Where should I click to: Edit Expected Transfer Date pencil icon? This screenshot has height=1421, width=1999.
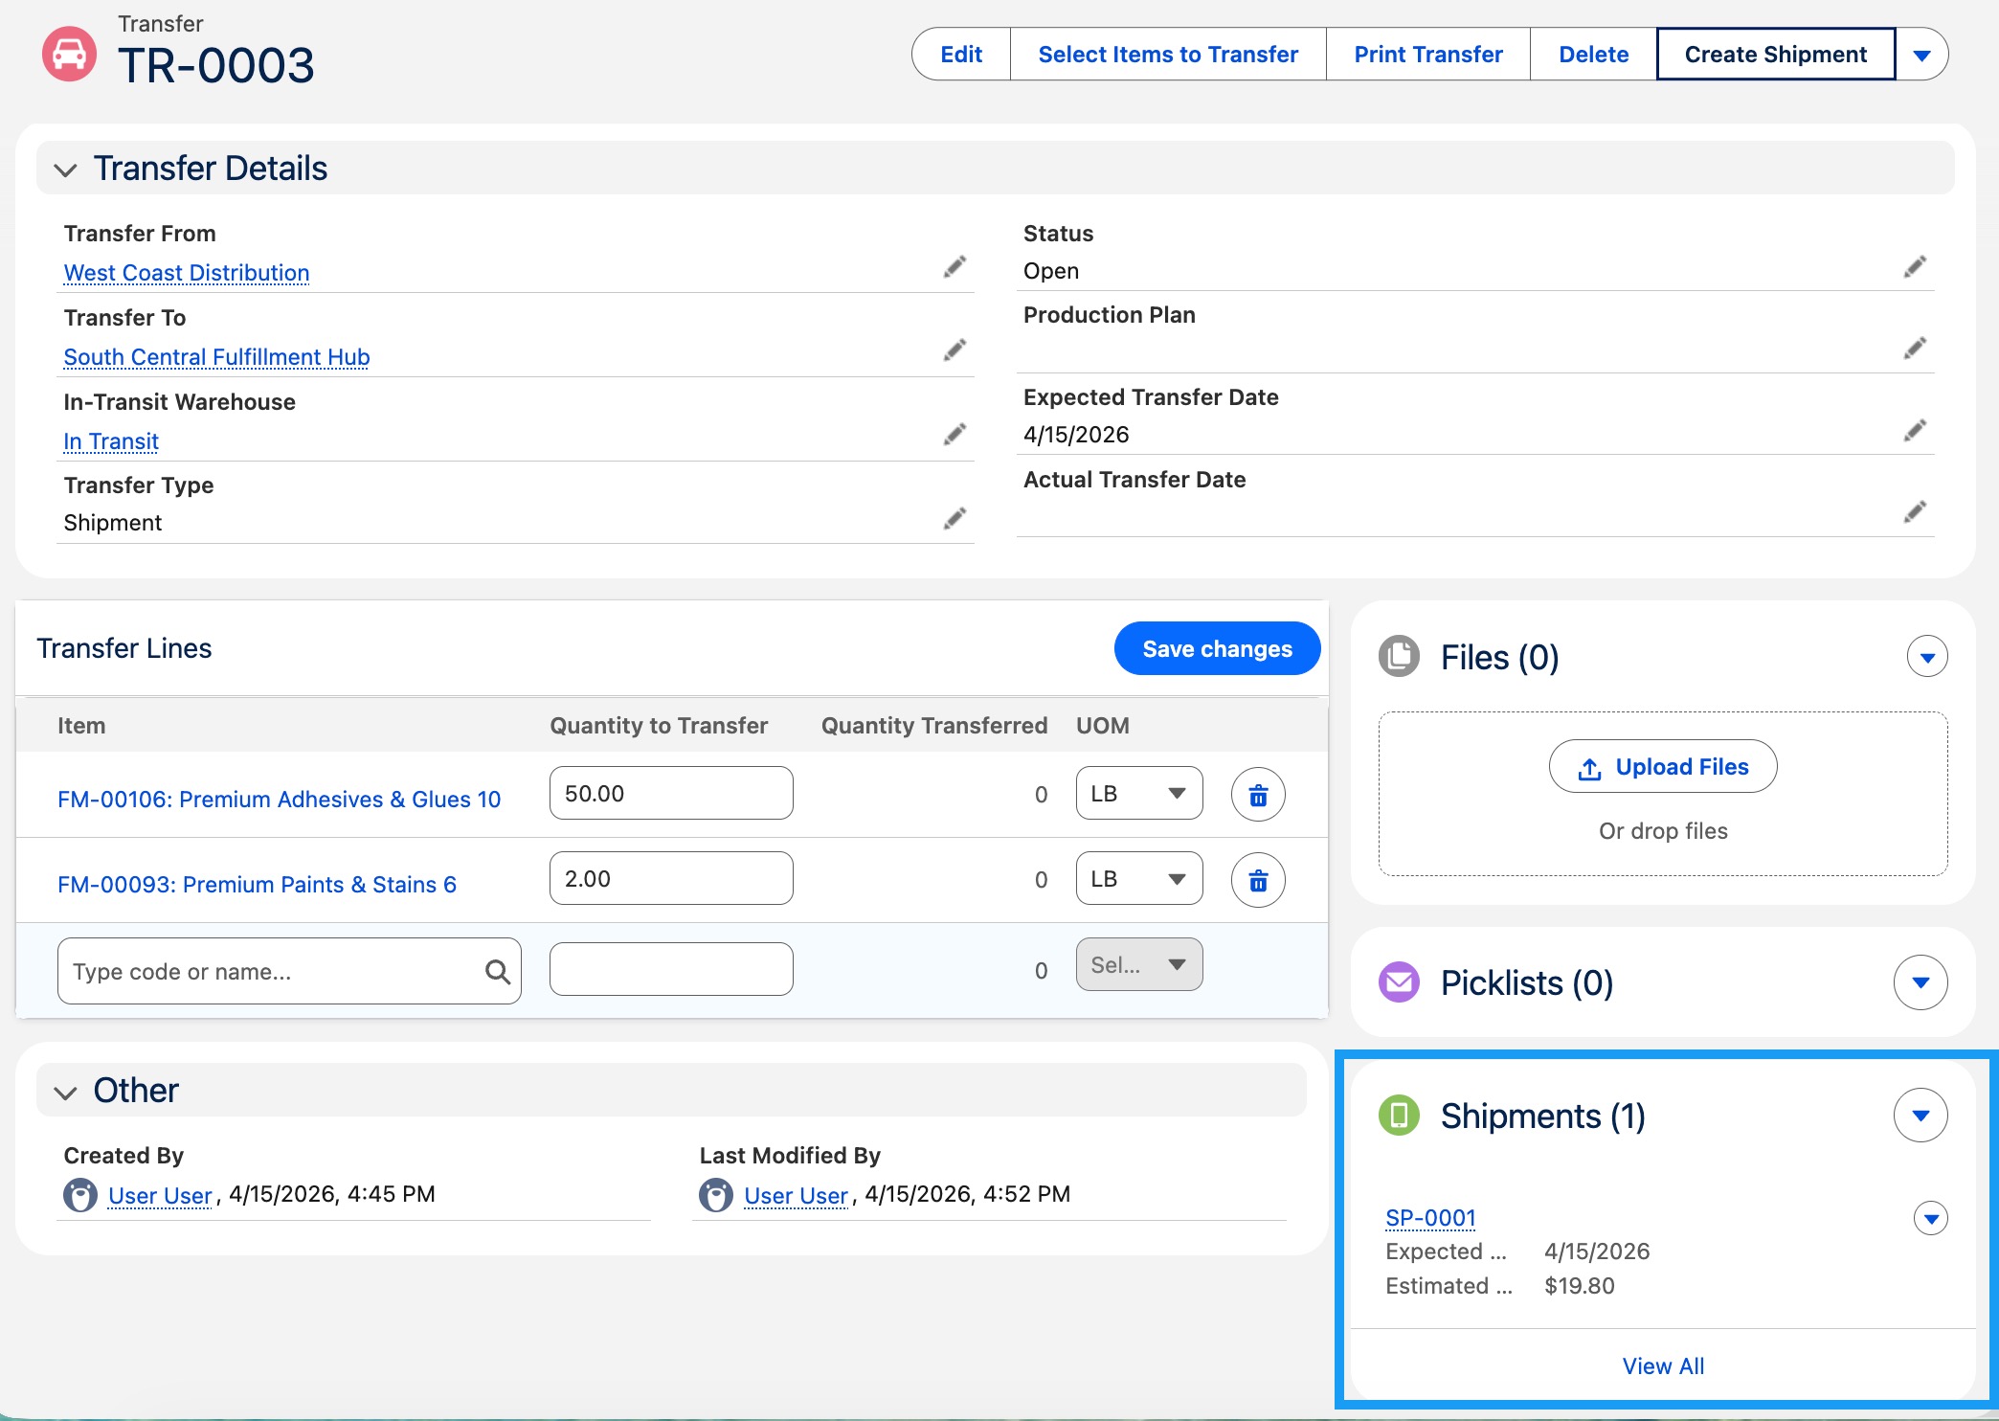[x=1915, y=430]
